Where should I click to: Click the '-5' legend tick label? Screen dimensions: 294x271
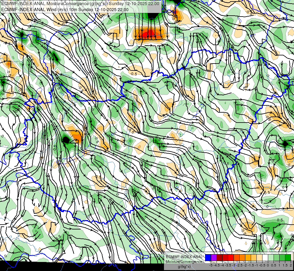211,265
